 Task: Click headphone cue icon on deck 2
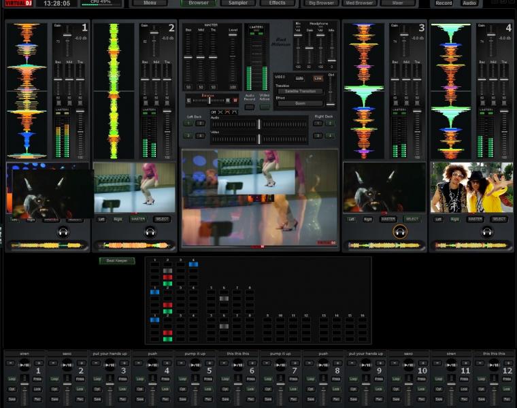150,232
